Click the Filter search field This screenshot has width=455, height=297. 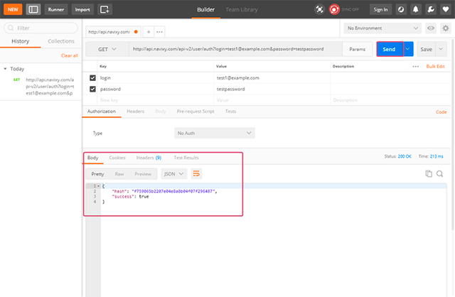click(41, 28)
